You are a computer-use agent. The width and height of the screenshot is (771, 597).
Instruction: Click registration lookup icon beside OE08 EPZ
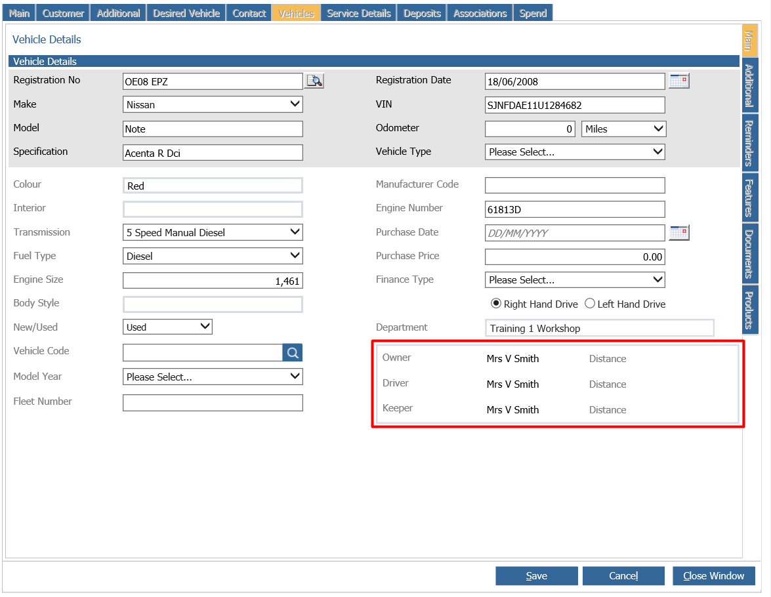[314, 81]
